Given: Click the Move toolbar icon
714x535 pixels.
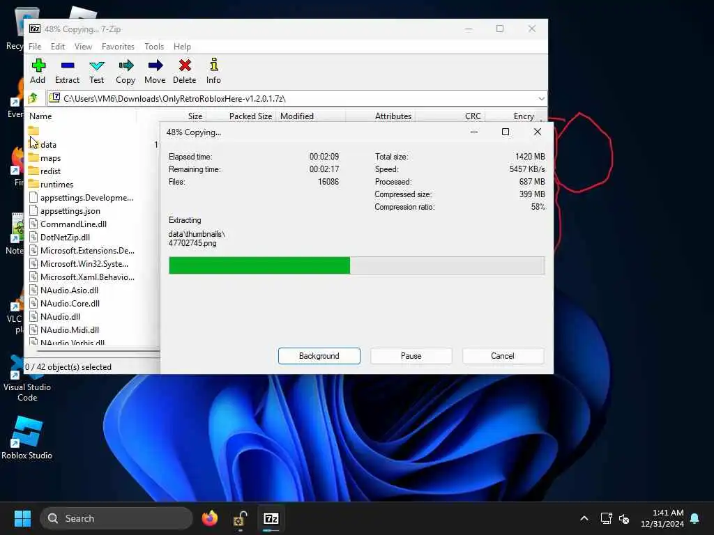Looking at the screenshot, I should (155, 71).
